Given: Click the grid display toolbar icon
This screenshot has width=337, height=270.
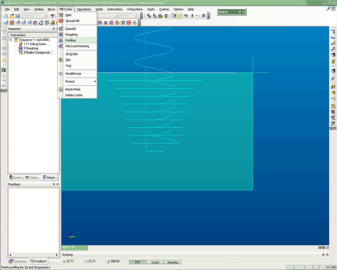Looking at the screenshot, I should point(203,16).
